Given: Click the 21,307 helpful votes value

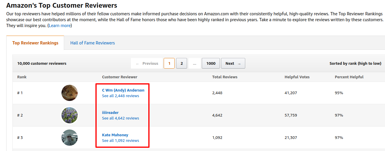Looking at the screenshot, I should pos(291,138).
